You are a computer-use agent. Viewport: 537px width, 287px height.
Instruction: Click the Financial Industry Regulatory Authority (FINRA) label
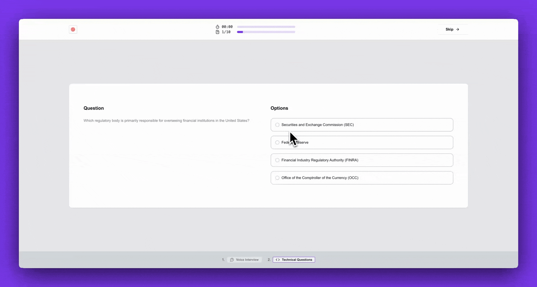click(x=320, y=160)
